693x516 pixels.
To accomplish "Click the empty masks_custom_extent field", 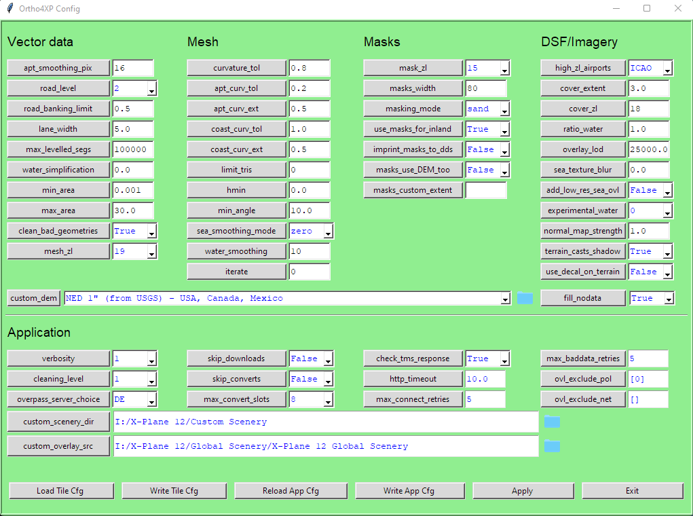I will click(x=486, y=190).
